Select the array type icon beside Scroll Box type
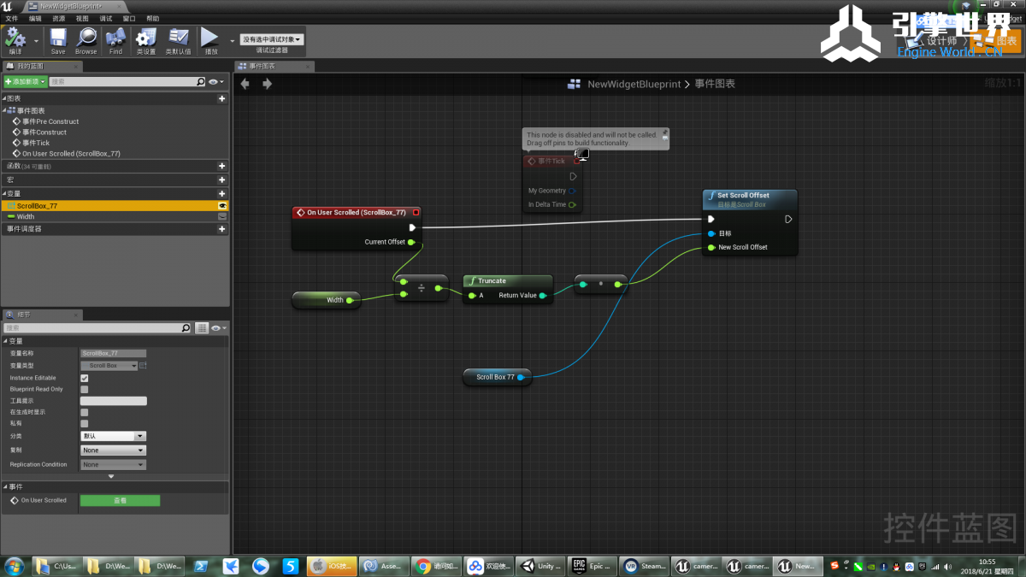Image resolution: width=1026 pixels, height=577 pixels. click(144, 366)
